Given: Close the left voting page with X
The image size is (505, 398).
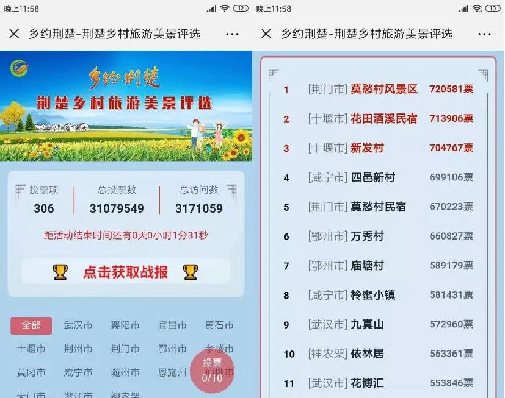Looking at the screenshot, I should (14, 34).
